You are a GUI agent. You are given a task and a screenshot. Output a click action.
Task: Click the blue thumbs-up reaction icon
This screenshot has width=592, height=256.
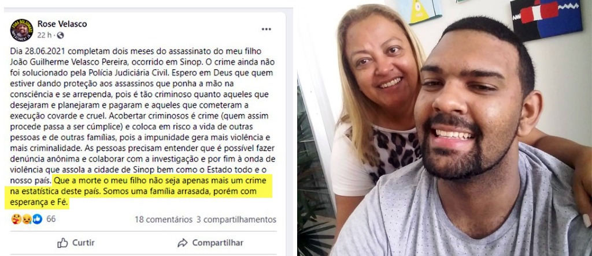point(38,219)
